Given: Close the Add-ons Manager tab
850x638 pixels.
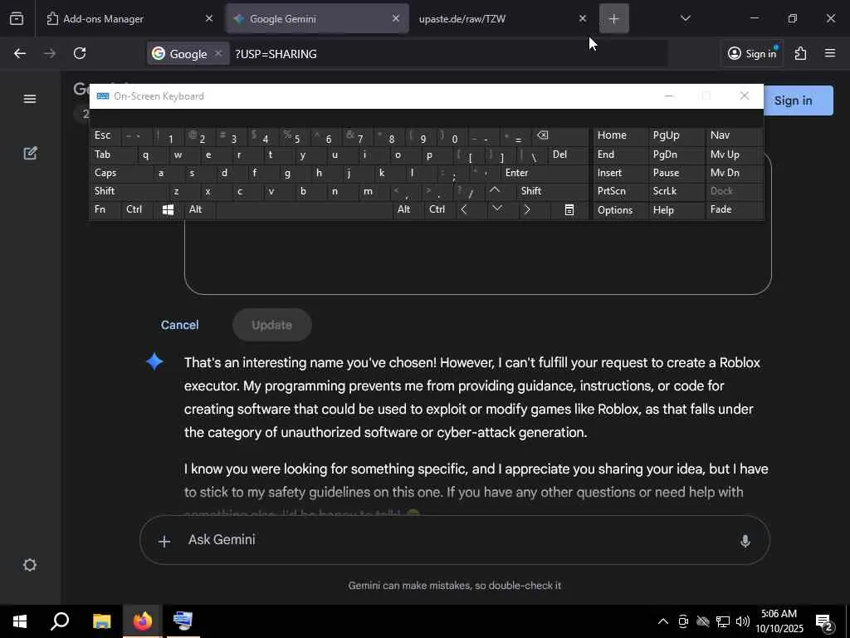Looking at the screenshot, I should (x=208, y=18).
